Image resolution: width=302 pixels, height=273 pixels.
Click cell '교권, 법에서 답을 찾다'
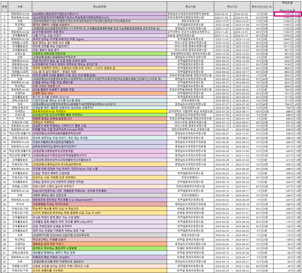[x=99, y=50]
